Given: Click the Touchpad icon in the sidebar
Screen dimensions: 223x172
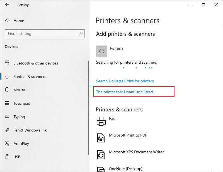Looking at the screenshot, I should [7, 103].
